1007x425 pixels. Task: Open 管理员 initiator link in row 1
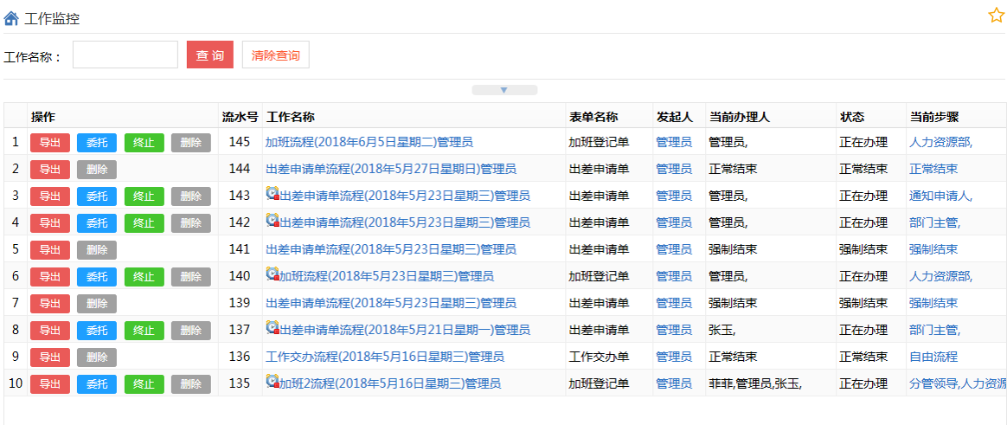(673, 142)
